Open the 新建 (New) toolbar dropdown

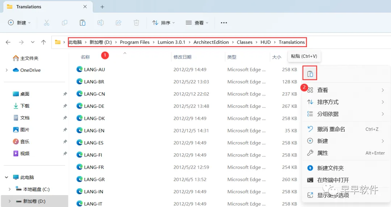click(20, 23)
